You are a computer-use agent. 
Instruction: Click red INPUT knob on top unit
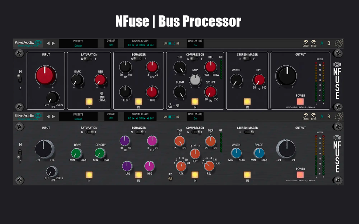click(x=46, y=75)
